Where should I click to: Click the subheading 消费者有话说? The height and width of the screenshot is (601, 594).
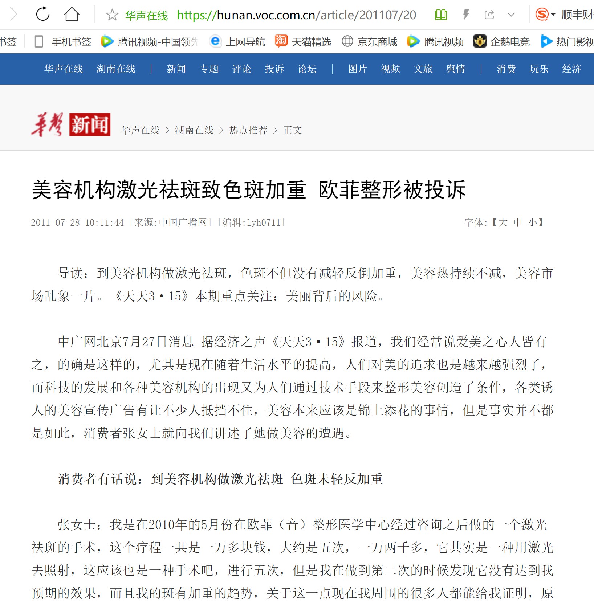tap(98, 479)
